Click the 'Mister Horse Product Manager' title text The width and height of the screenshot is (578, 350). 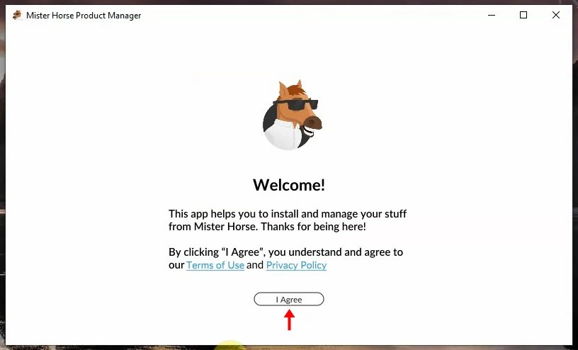click(x=84, y=16)
